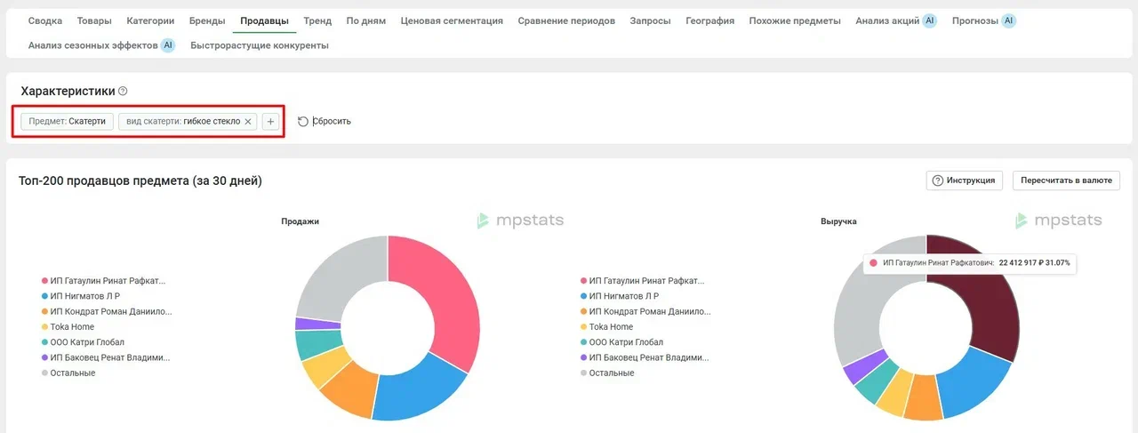This screenshot has height=433, width=1138.
Task: Open the Анализ акций tab
Action: click(887, 20)
